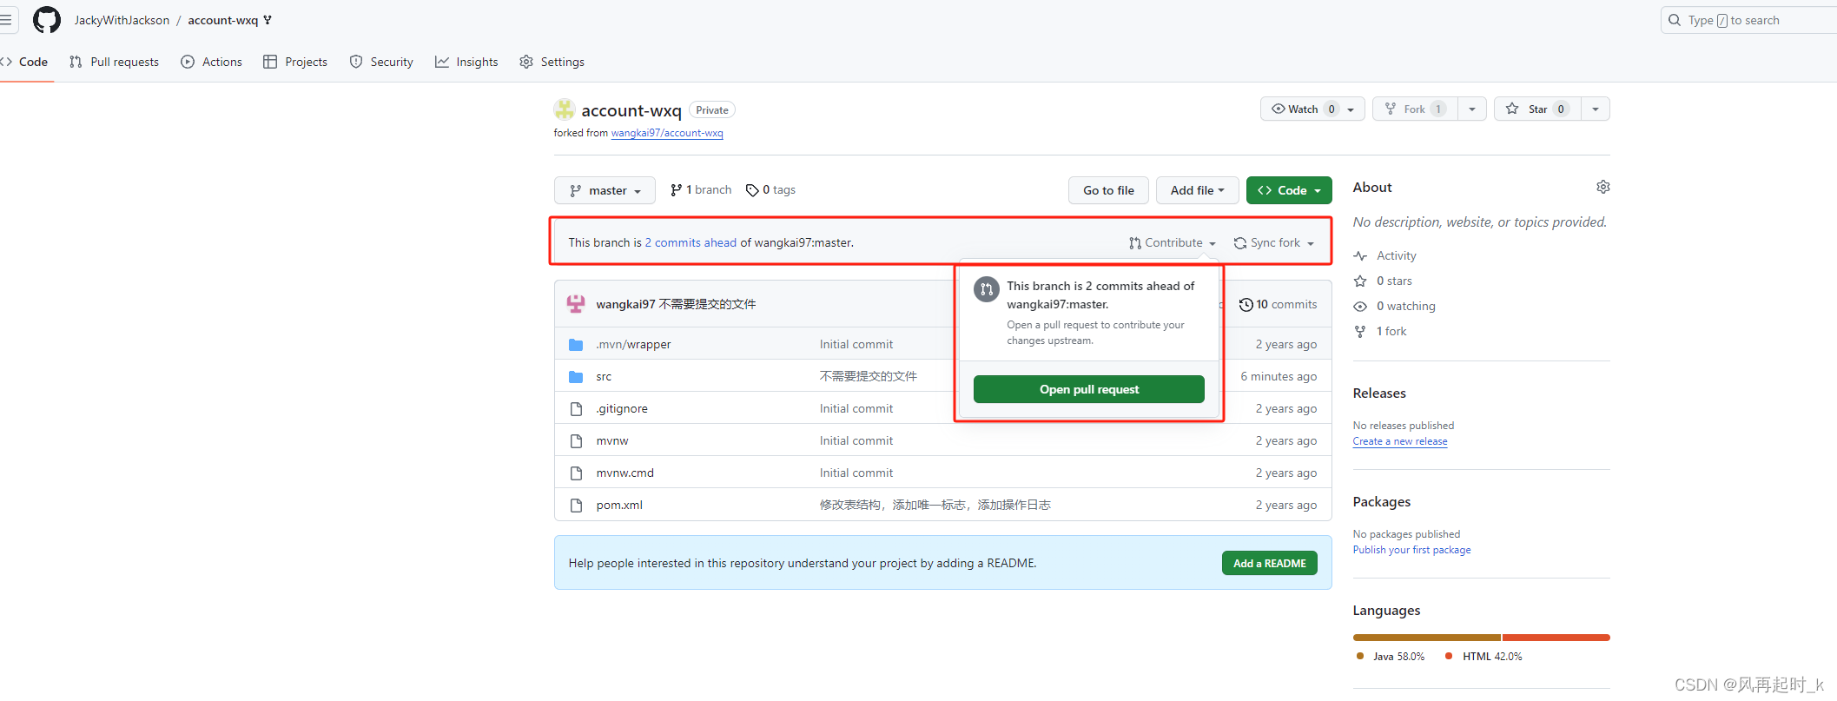Open the Add file dropdown

point(1197,190)
